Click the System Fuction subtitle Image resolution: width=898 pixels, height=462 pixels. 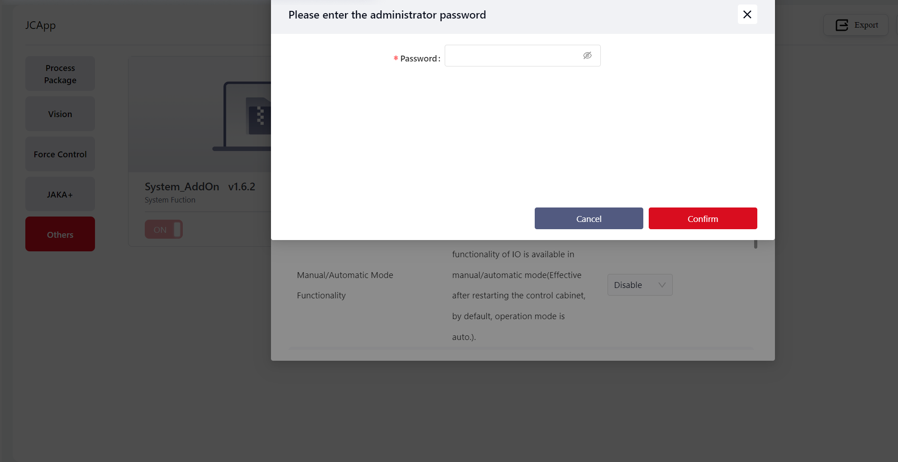click(x=170, y=200)
